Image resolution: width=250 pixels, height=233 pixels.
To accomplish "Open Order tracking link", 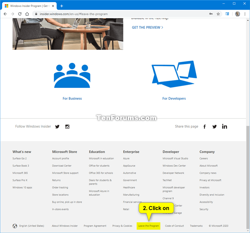I will pyautogui.click(x=60, y=187).
